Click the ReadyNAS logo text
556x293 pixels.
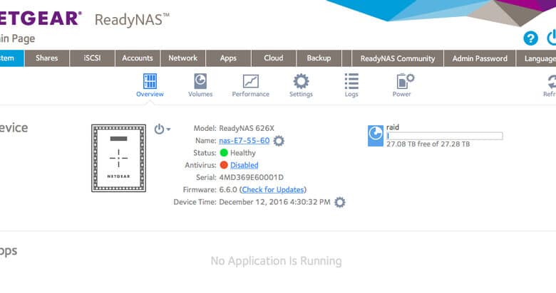132,19
